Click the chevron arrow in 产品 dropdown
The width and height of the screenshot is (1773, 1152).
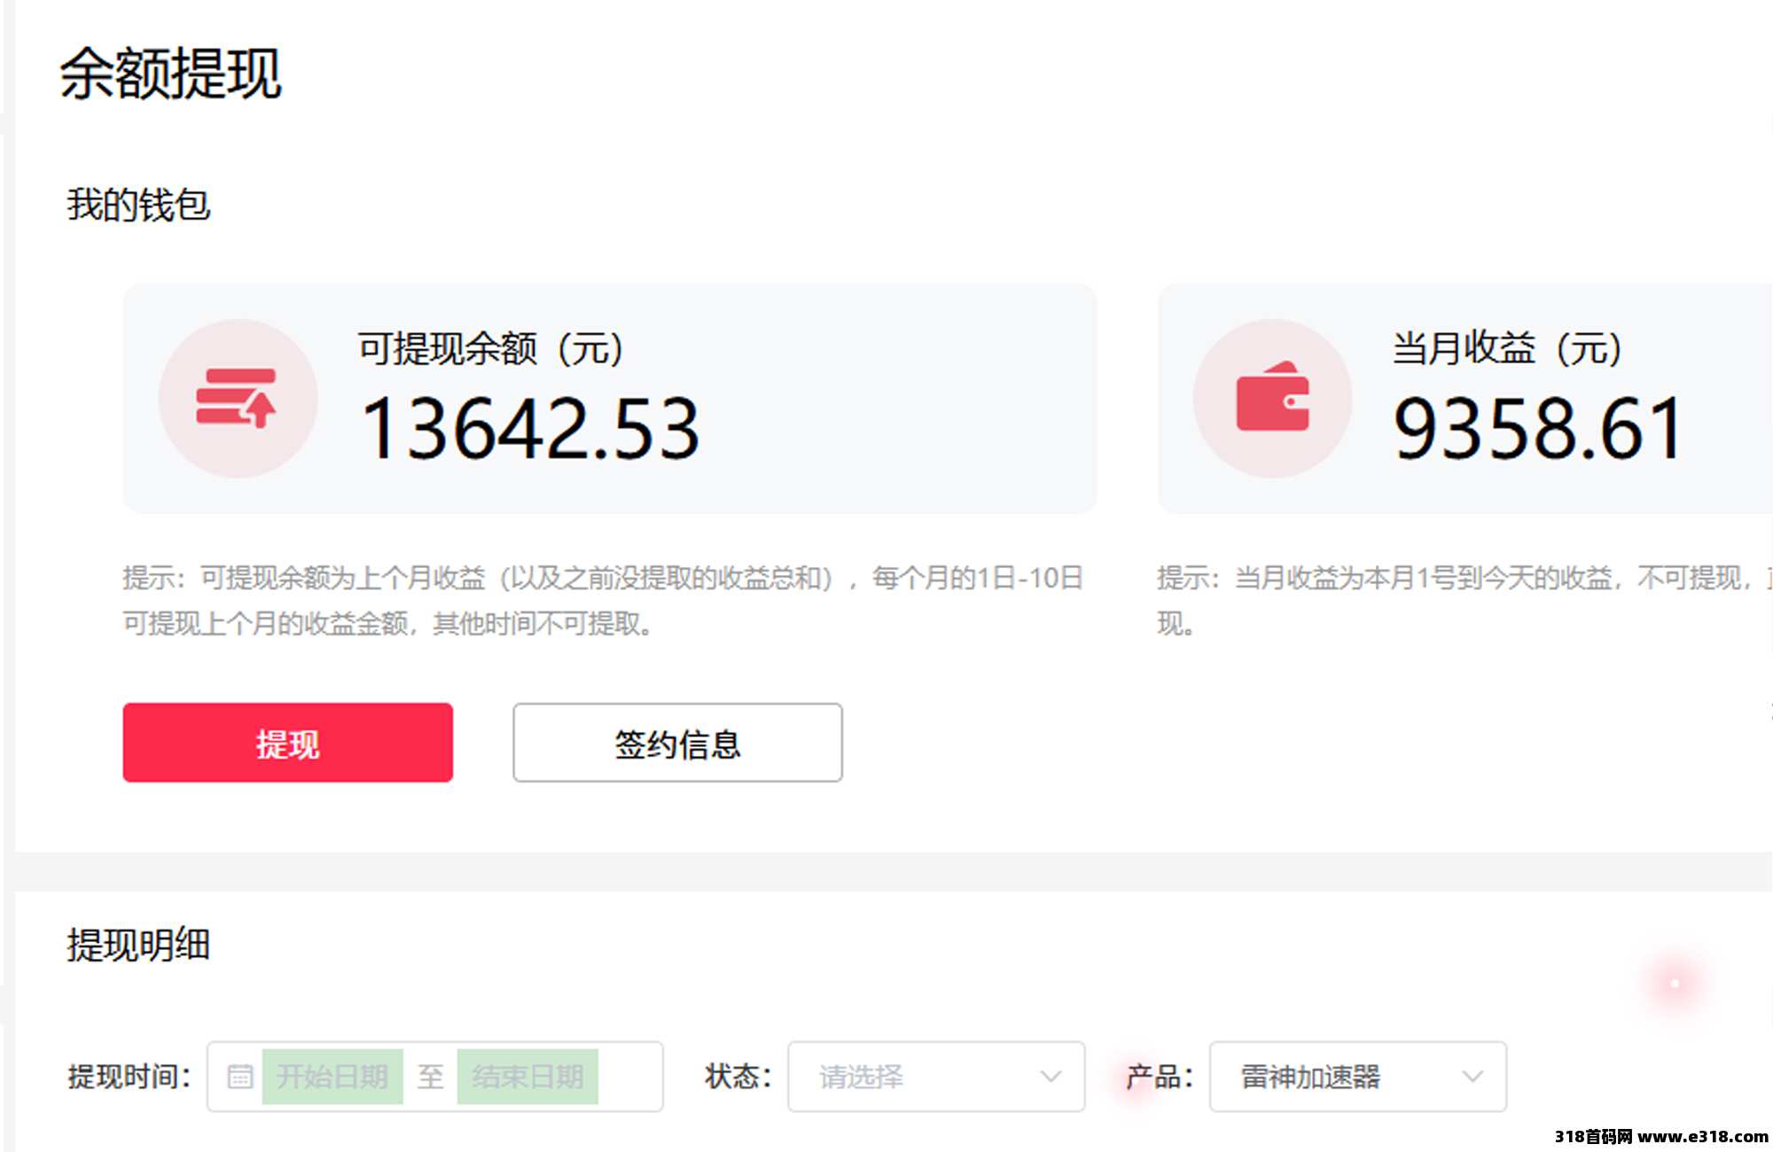point(1472,1077)
